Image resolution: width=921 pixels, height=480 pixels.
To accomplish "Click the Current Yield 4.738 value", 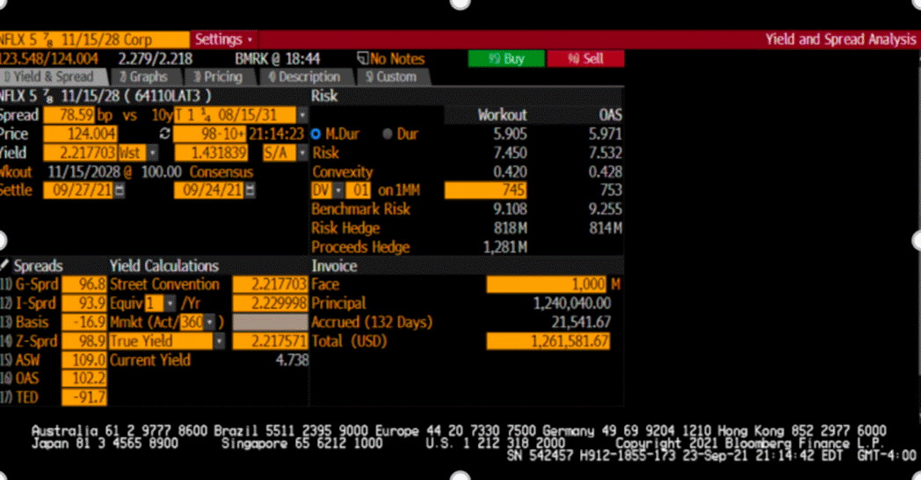I will tap(292, 360).
